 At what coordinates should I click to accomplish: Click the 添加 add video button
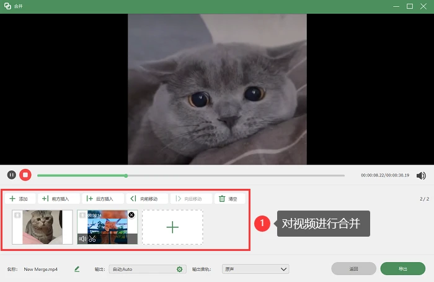pos(20,199)
